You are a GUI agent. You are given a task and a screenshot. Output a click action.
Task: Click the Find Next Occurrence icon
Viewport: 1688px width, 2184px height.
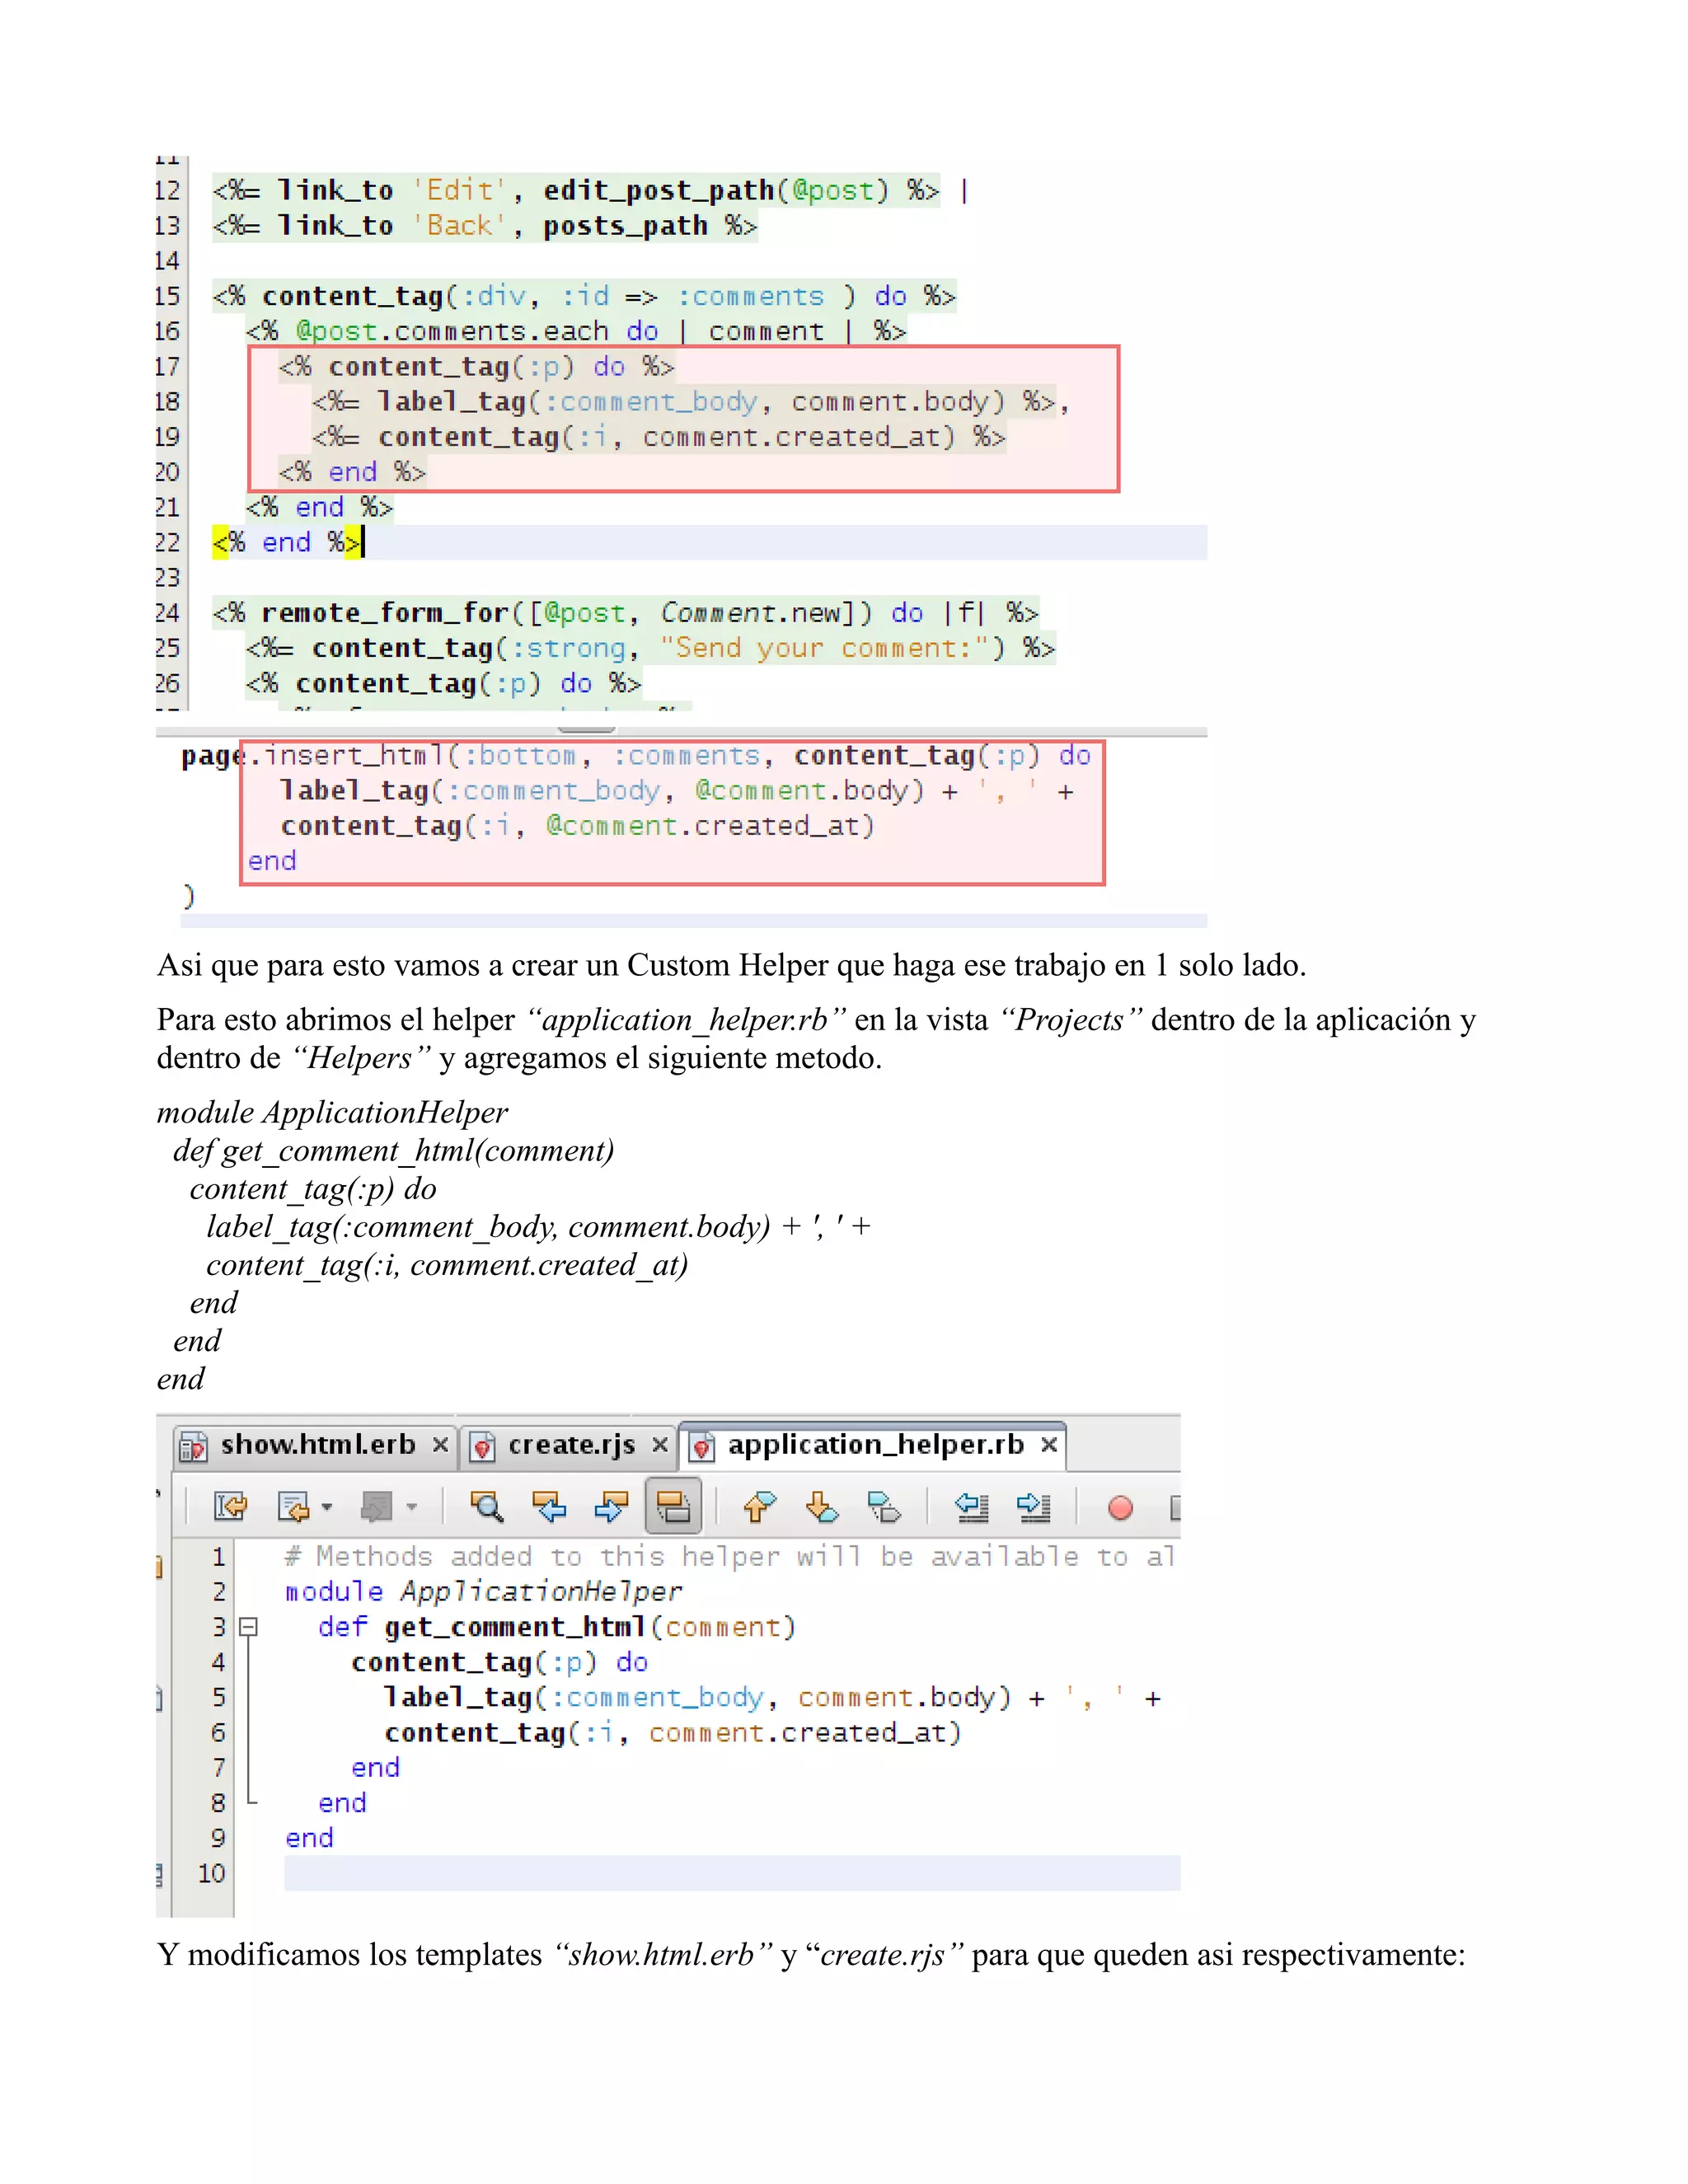(611, 1506)
